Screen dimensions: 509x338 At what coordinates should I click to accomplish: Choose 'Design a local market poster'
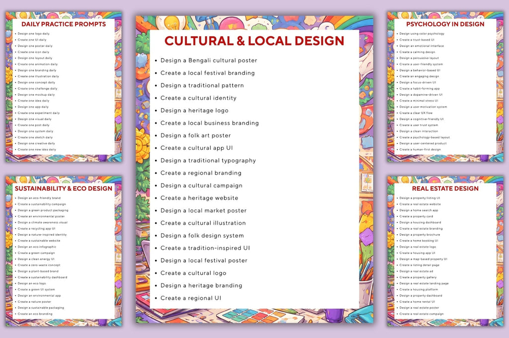[203, 210]
